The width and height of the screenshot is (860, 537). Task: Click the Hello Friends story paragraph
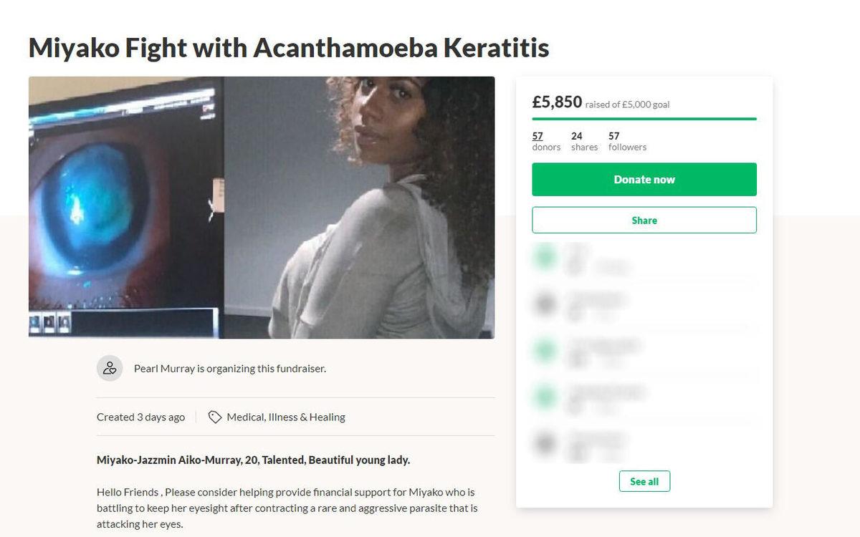(x=287, y=508)
